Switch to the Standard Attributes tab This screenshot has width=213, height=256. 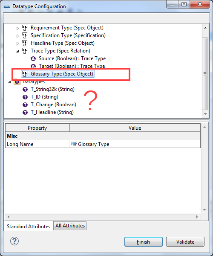29,226
